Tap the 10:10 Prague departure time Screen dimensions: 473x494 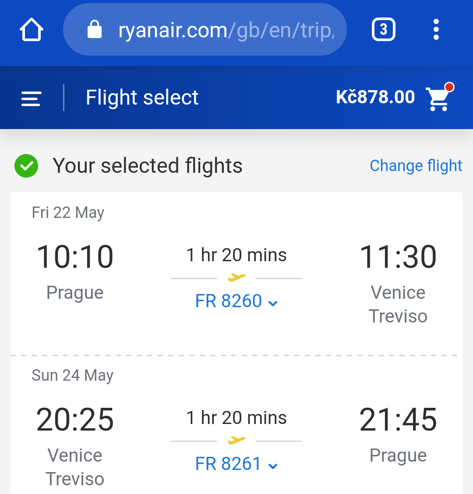75,257
